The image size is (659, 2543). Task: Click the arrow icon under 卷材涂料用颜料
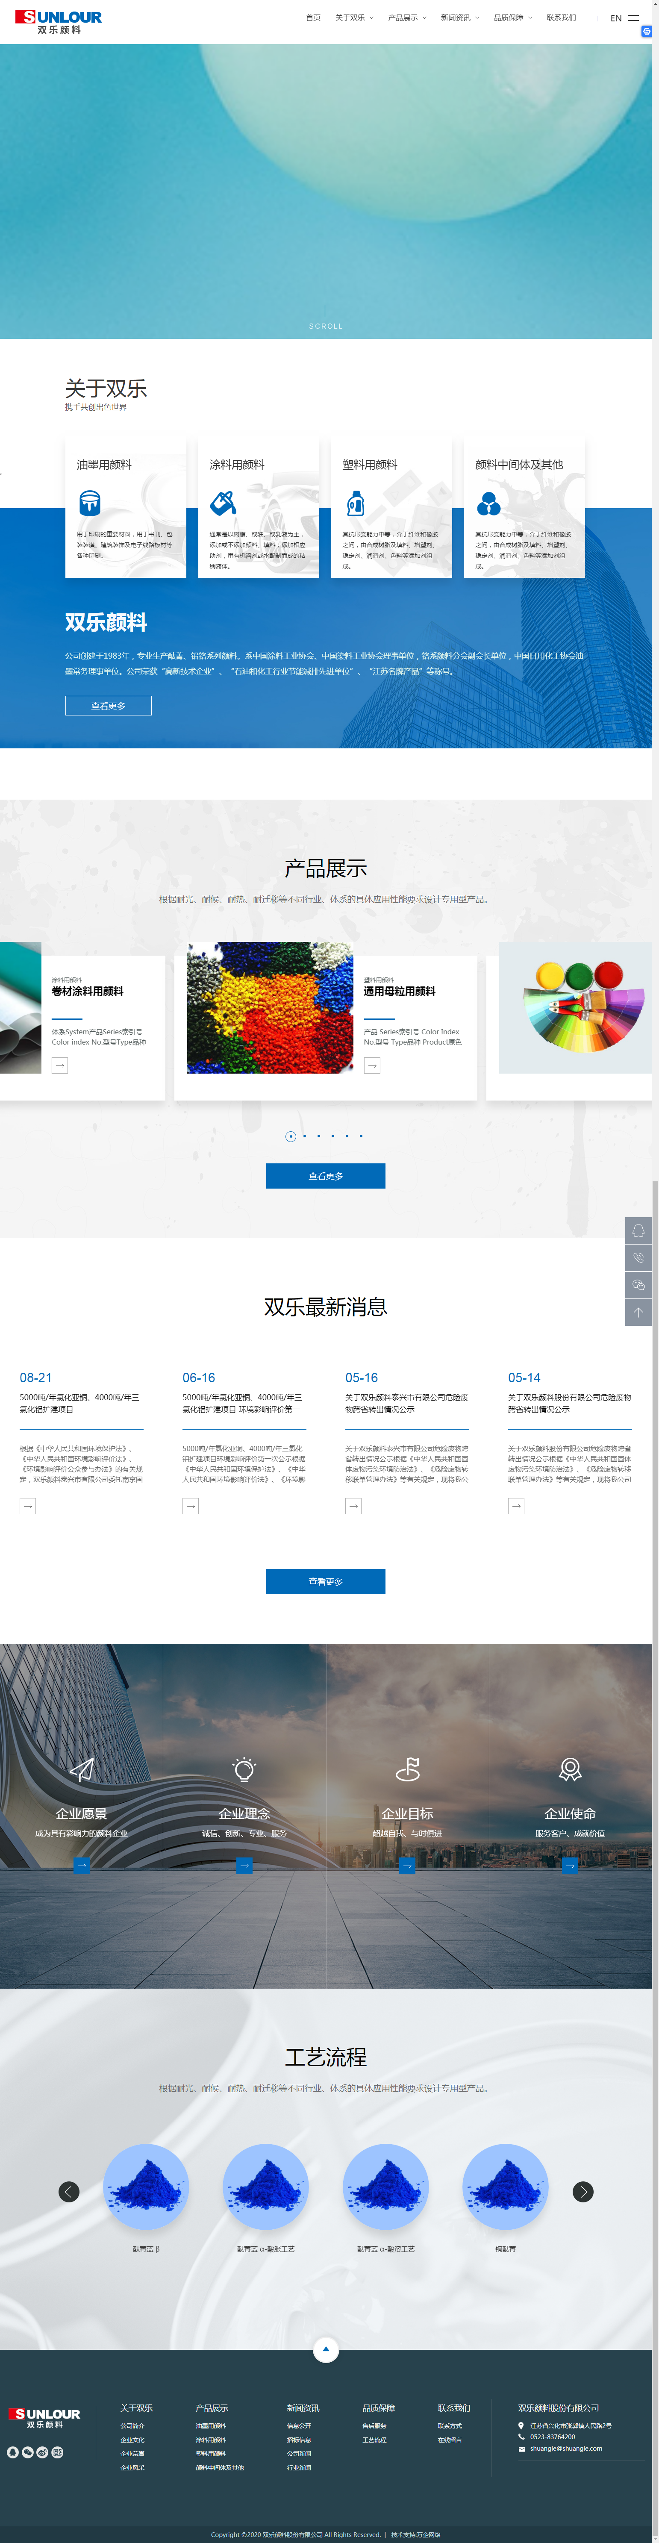(x=60, y=1065)
